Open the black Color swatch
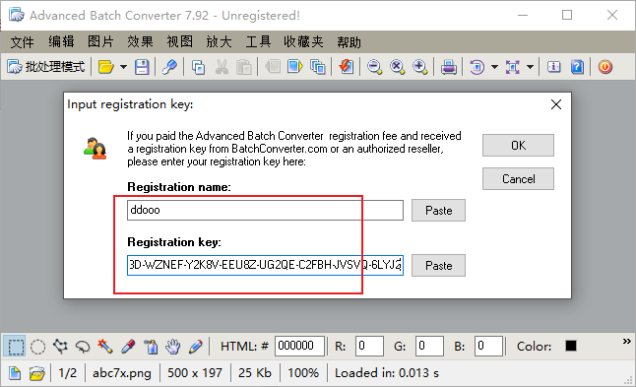This screenshot has width=636, height=387. click(x=571, y=346)
